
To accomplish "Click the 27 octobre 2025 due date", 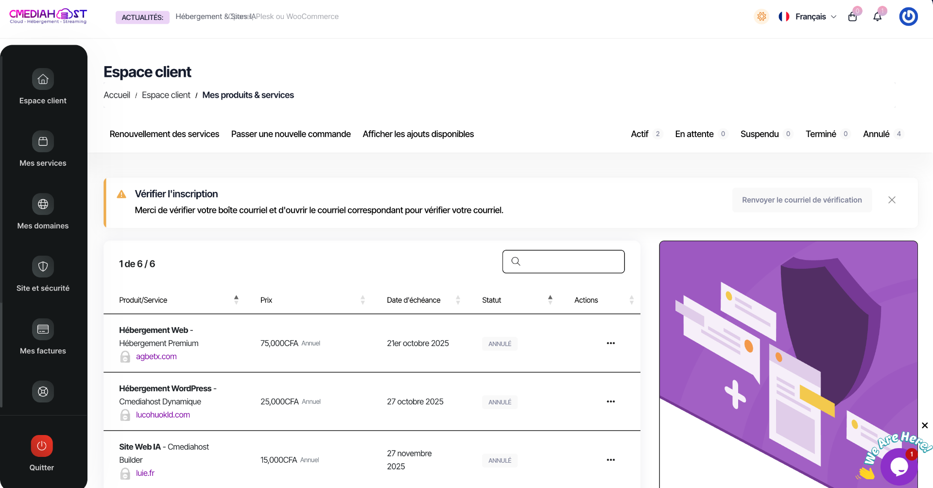I will (x=415, y=401).
